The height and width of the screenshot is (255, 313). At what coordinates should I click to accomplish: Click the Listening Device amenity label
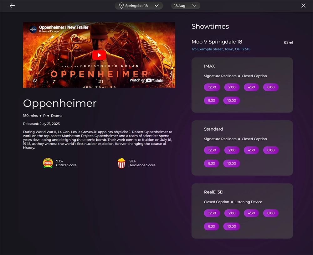(248, 202)
